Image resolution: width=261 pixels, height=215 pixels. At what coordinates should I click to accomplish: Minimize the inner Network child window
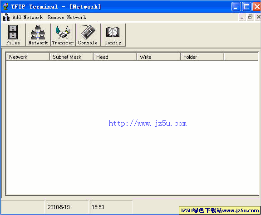click(x=242, y=17)
